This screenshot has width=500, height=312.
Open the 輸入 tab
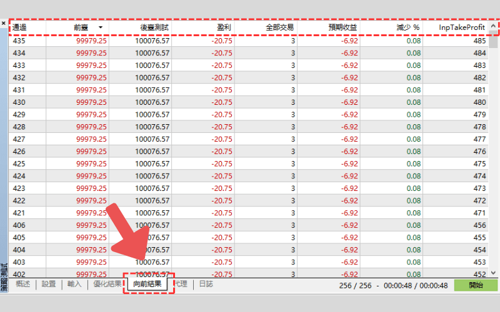74,284
